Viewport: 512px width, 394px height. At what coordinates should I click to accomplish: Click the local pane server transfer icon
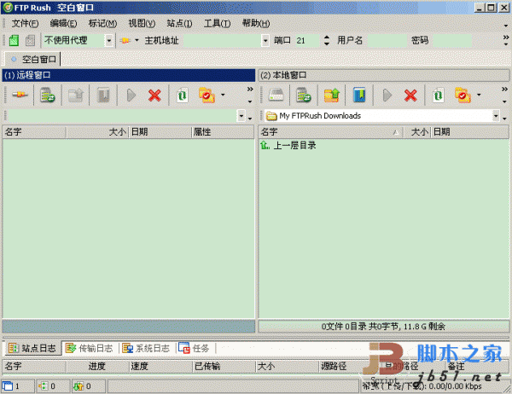[x=304, y=95]
